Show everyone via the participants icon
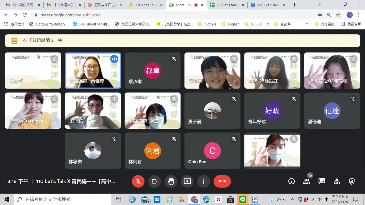Image resolution: width=365 pixels, height=205 pixels. (x=307, y=181)
